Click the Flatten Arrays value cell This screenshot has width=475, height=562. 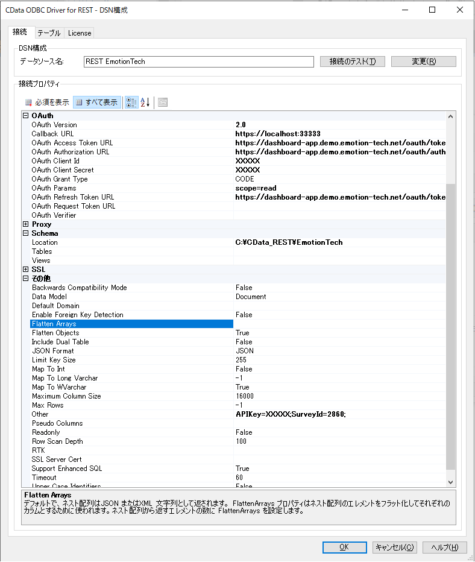340,324
